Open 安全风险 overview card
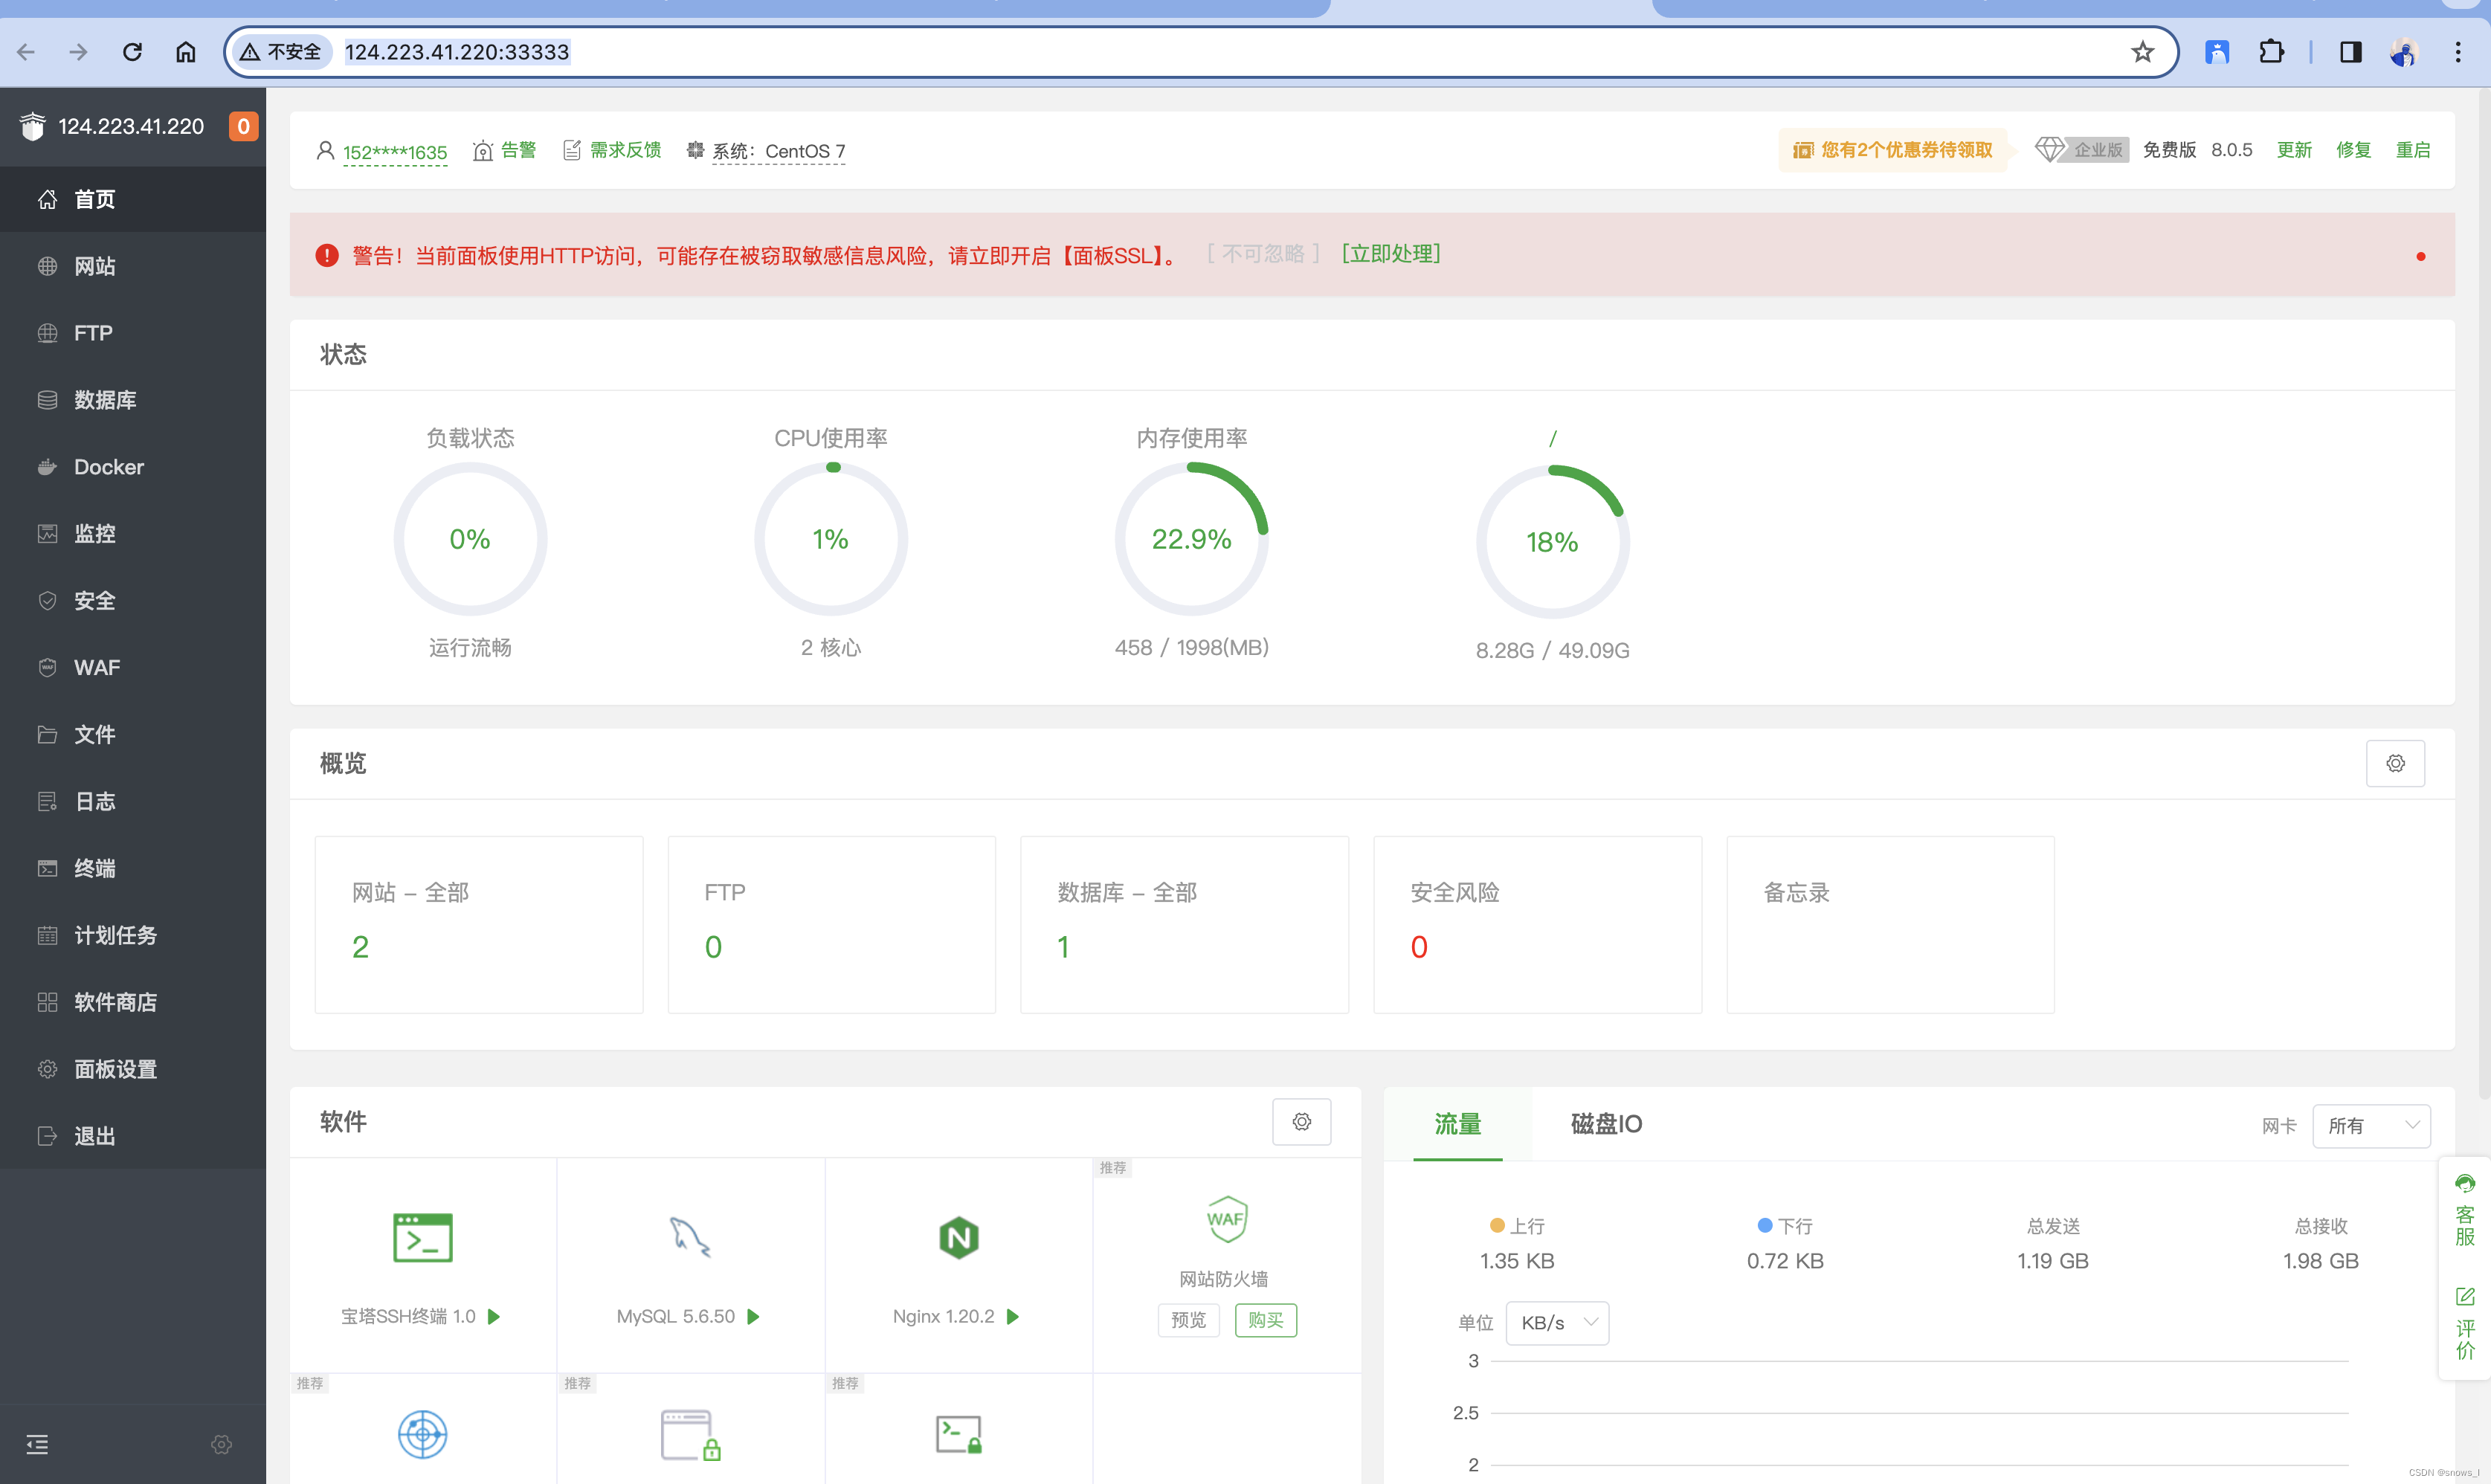Viewport: 2491px width, 1484px height. [x=1538, y=925]
